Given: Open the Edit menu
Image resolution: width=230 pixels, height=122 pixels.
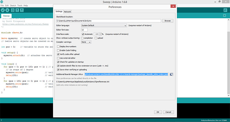Looking at the screenshot, I should (x=7, y=6).
